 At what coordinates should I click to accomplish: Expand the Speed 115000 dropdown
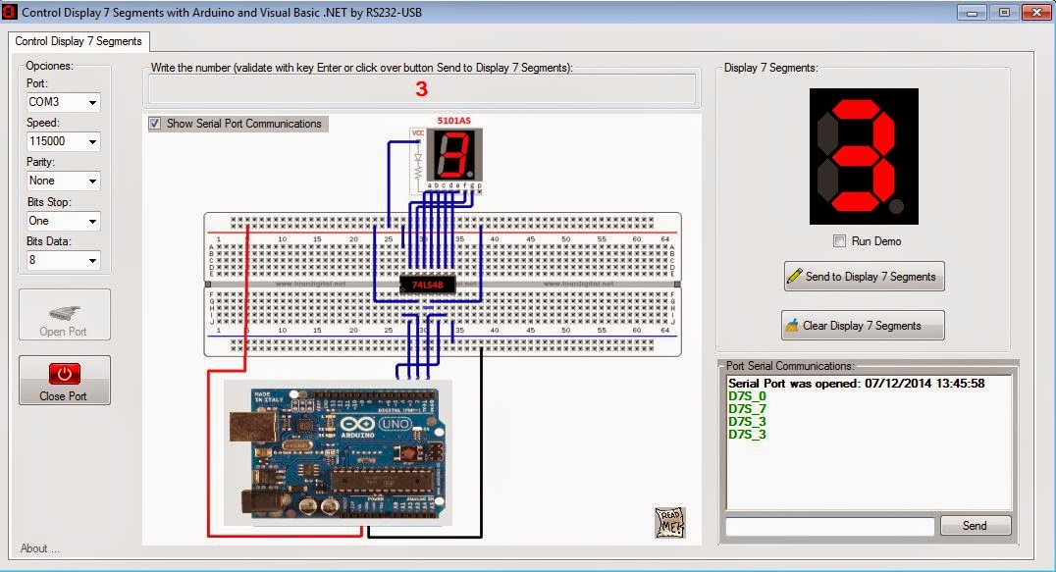[x=64, y=141]
